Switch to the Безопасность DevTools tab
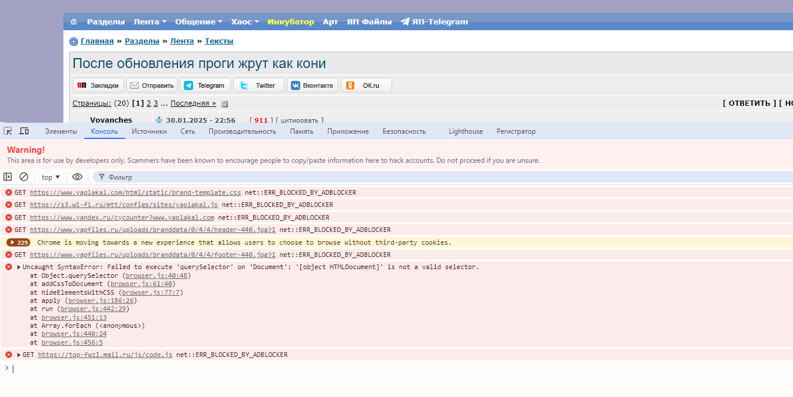Screen dimensions: 793x397 pyautogui.click(x=404, y=131)
